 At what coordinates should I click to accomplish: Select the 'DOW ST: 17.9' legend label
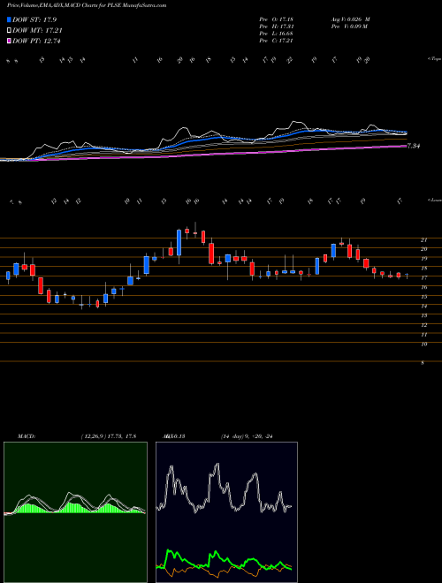coord(34,19)
